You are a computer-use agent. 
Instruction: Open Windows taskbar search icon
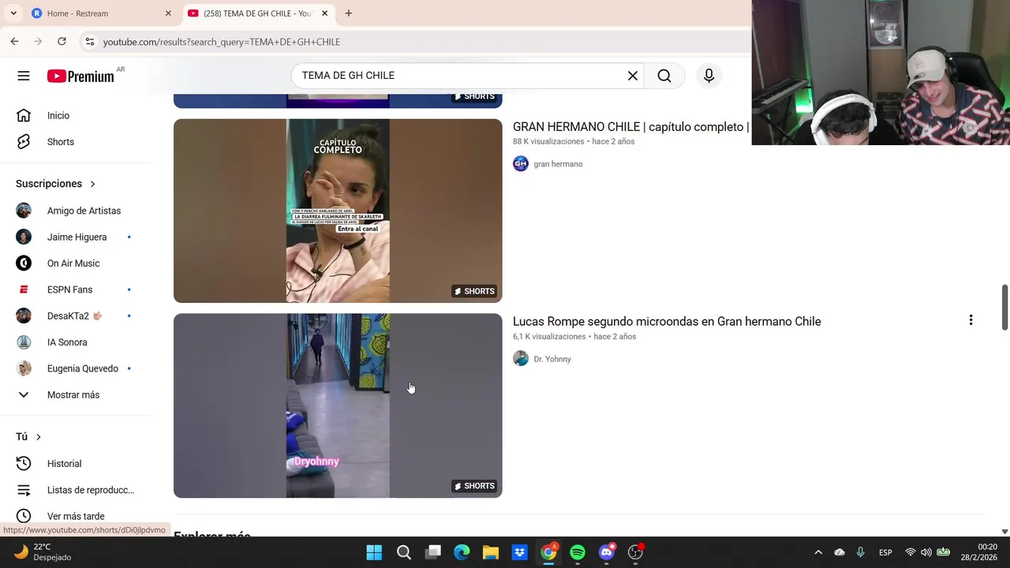[403, 552]
